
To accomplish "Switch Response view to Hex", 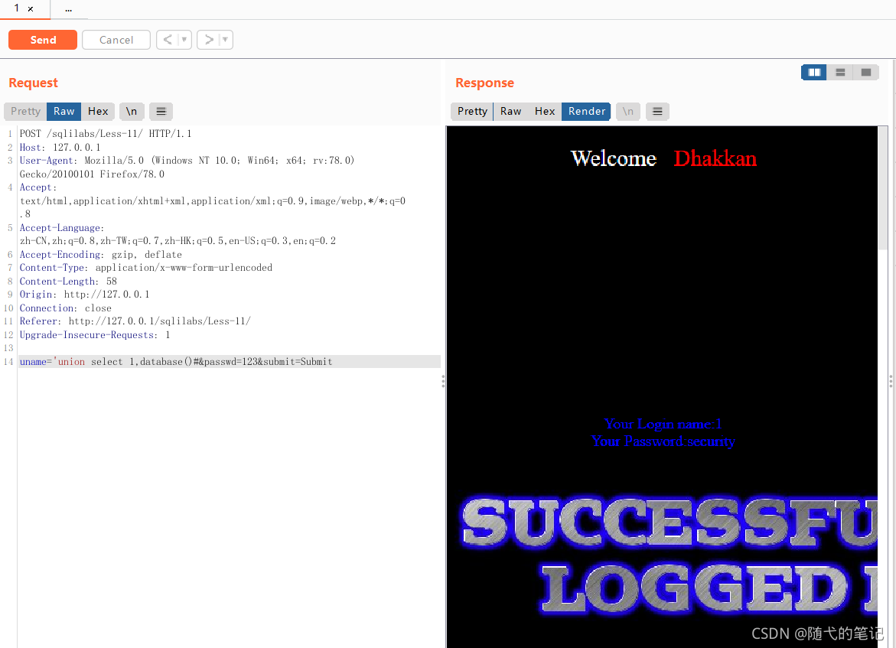I will [545, 112].
